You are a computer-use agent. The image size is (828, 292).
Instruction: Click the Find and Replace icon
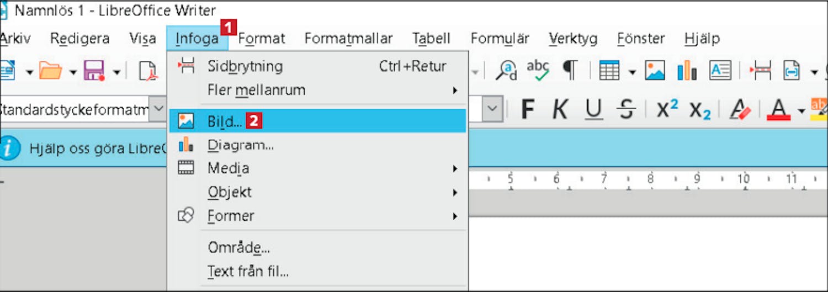pyautogui.click(x=506, y=71)
